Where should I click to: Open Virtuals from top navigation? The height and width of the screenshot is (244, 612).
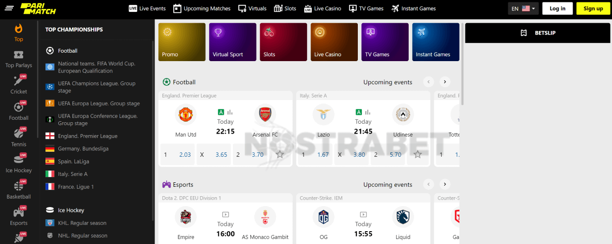[x=252, y=8]
